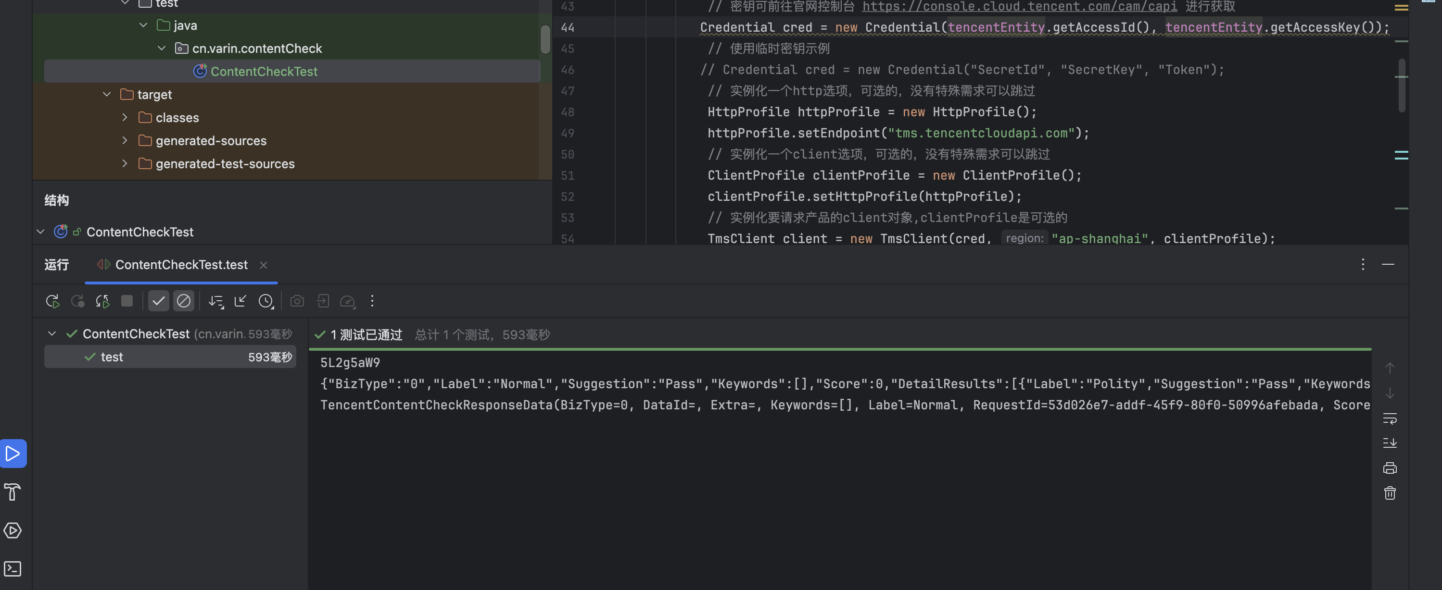Collapse the target folder
This screenshot has height=590, width=1442.
tap(107, 95)
